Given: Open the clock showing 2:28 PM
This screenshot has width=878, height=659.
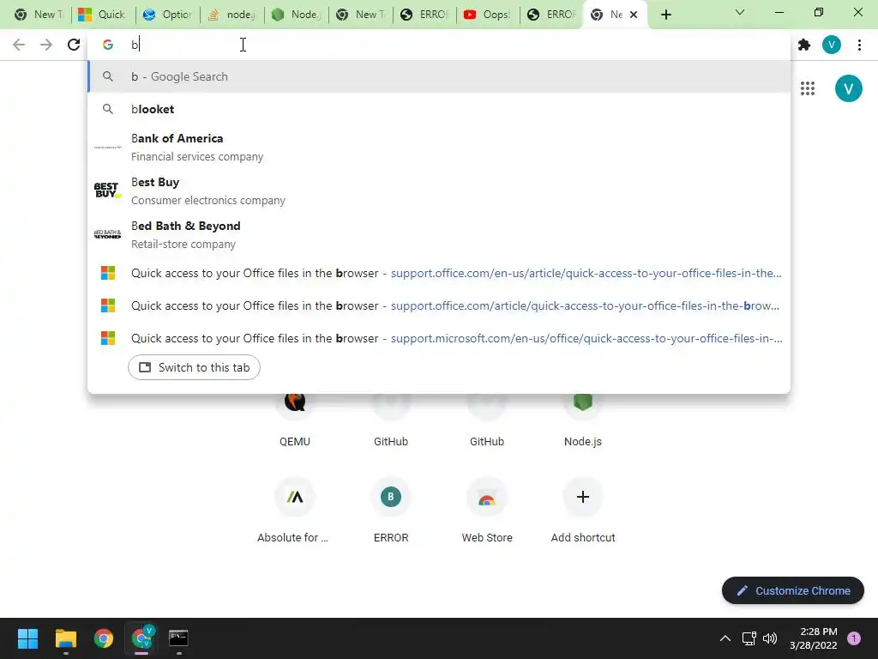Looking at the screenshot, I should click(x=813, y=638).
